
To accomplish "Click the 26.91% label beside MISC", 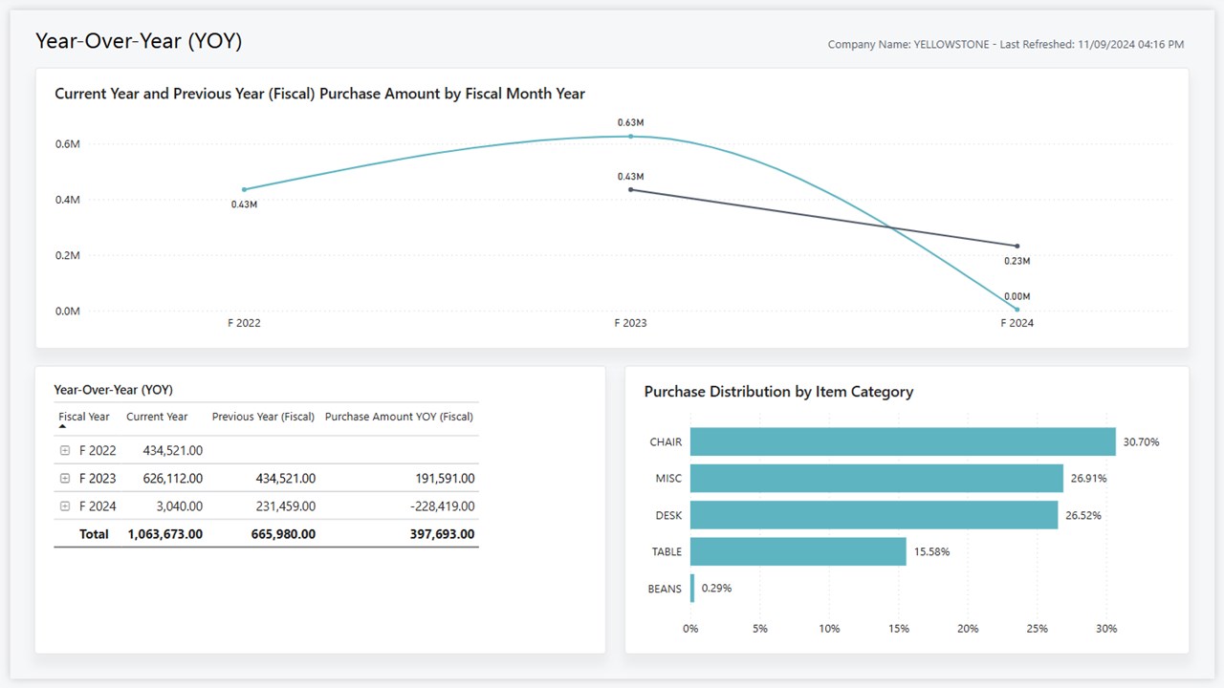I will click(1089, 479).
